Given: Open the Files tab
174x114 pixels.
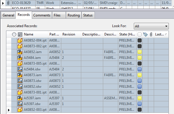Looking at the screenshot, I should pos(59,15).
